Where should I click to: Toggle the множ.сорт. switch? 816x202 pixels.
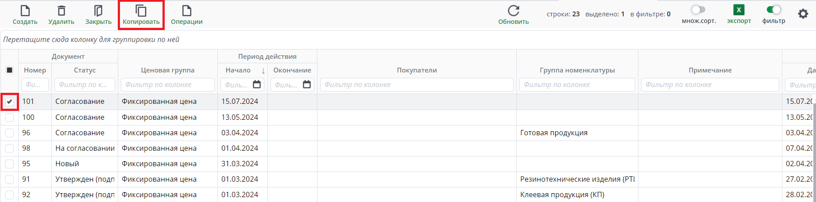click(698, 10)
